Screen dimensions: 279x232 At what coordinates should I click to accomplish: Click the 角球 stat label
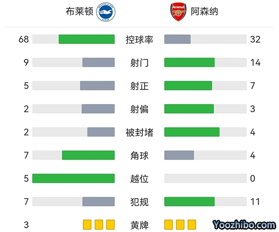(x=139, y=155)
